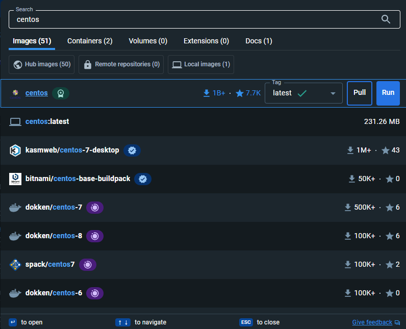
Task: Switch to Docs (1) tab
Action: [x=259, y=41]
